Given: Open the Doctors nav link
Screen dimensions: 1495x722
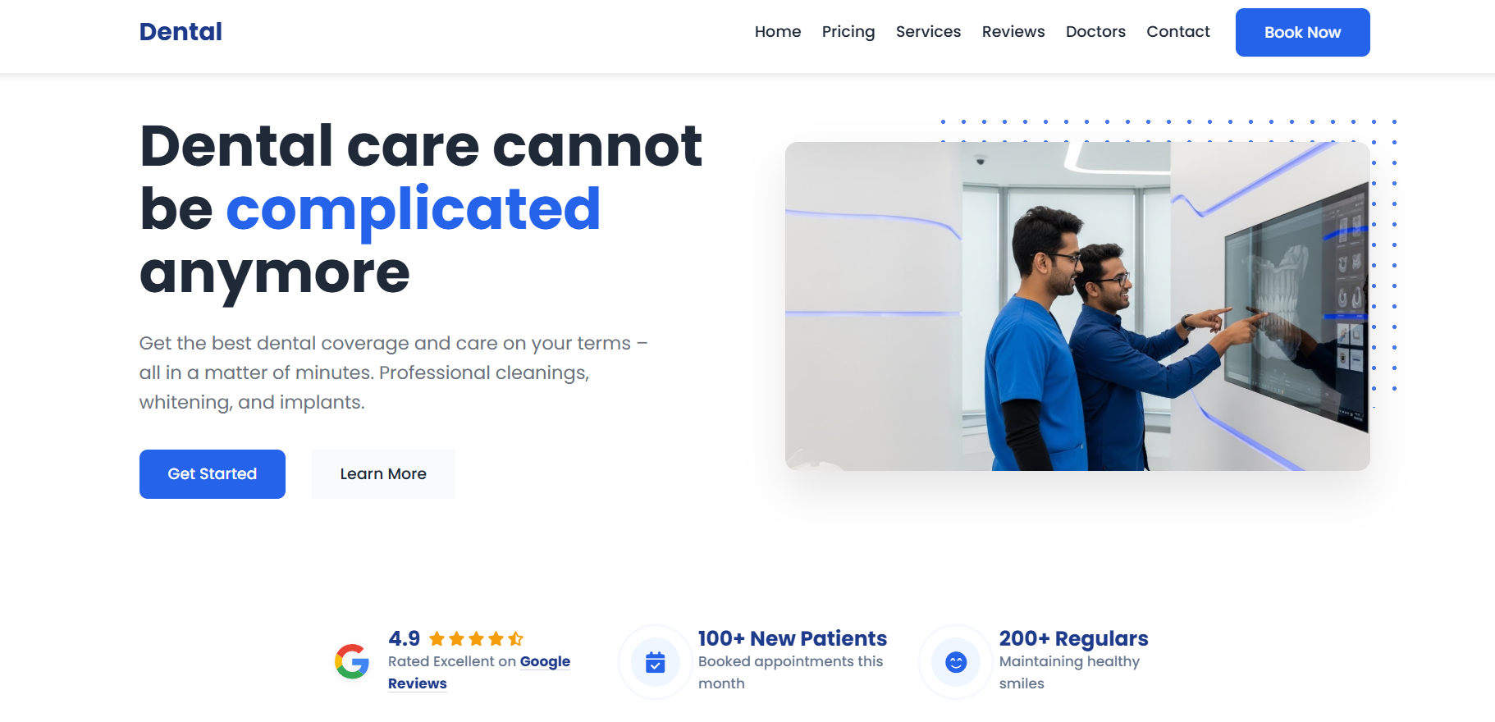Looking at the screenshot, I should (1095, 31).
